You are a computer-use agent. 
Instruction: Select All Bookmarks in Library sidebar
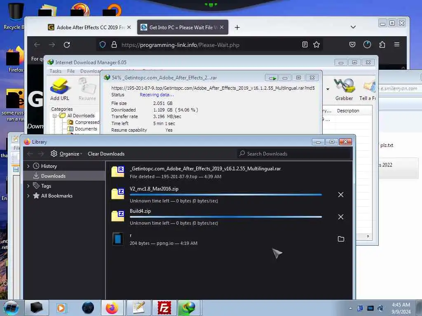(x=56, y=195)
